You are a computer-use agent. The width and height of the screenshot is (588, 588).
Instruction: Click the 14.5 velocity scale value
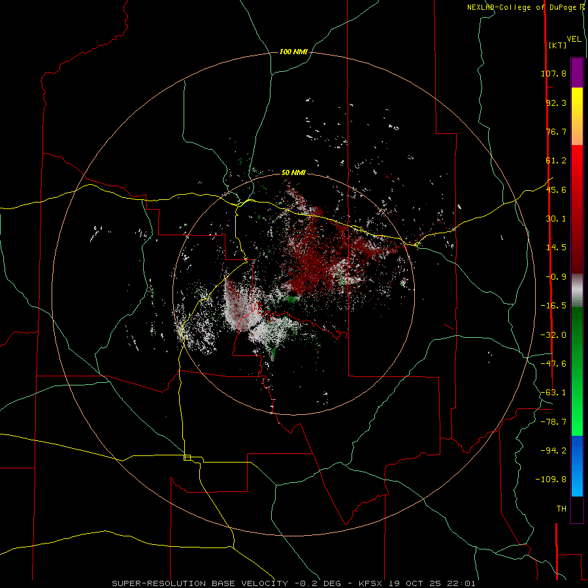click(x=556, y=248)
